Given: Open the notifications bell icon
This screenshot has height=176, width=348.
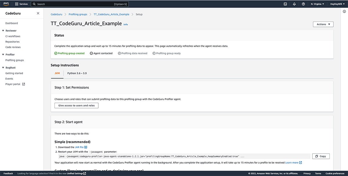Looking at the screenshot, I should 294,4.
